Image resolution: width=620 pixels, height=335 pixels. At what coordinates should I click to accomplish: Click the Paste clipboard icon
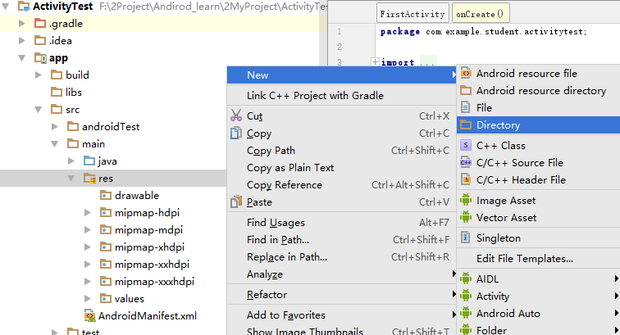tap(236, 201)
